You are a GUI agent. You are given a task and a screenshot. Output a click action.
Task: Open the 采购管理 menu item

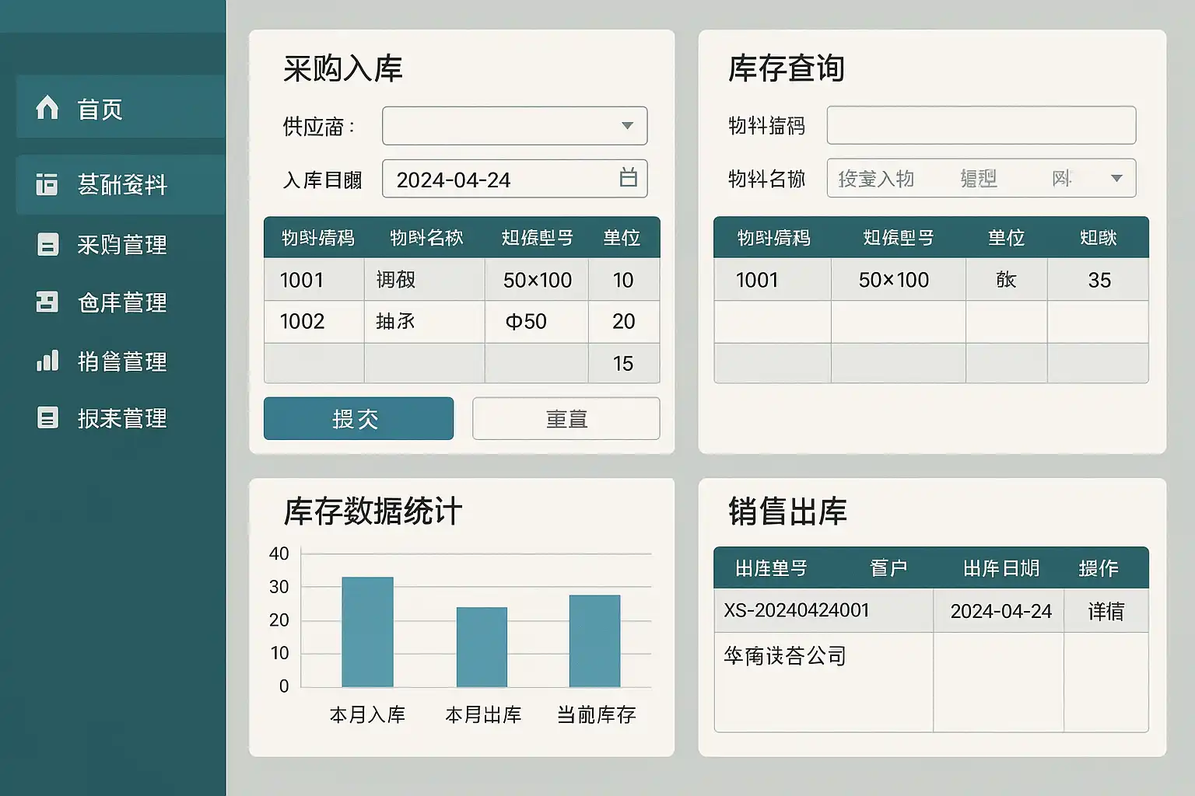(121, 245)
